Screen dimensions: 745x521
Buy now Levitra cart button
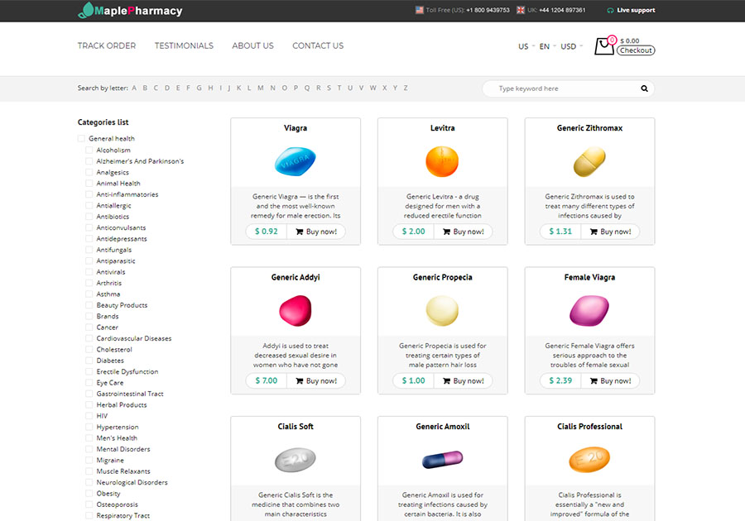(464, 232)
